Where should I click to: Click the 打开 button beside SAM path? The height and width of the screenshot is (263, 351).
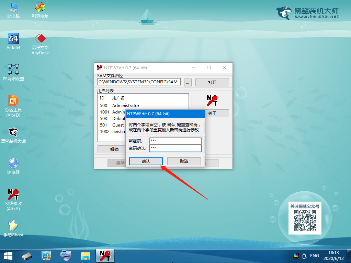point(212,83)
